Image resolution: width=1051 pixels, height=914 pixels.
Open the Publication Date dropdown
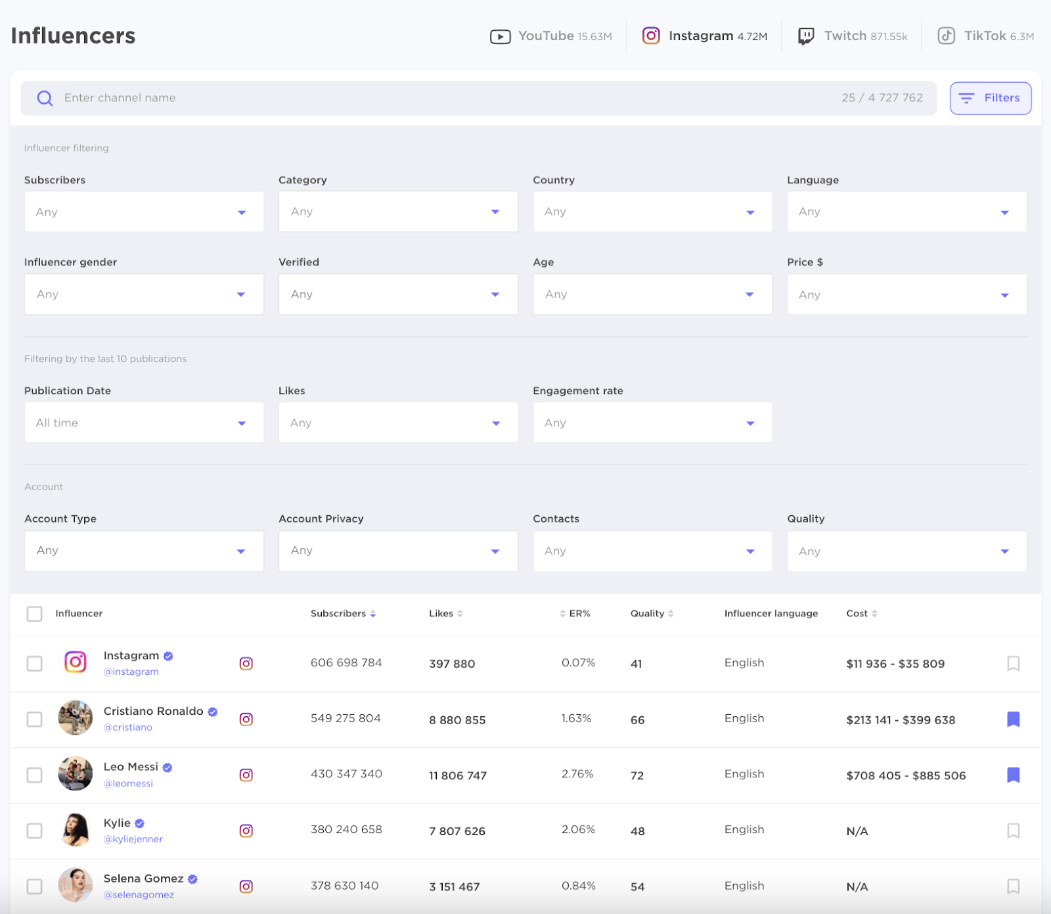144,423
